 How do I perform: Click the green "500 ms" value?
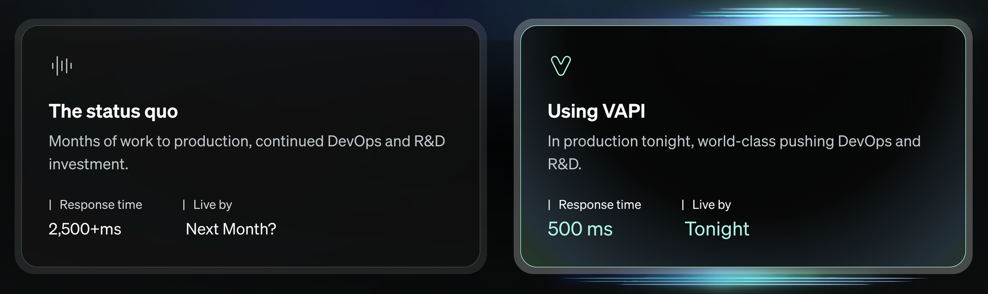coord(580,229)
